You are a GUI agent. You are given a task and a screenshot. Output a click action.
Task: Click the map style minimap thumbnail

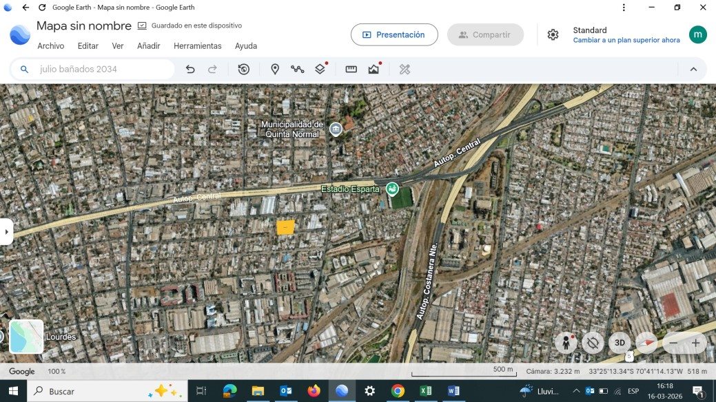(26, 337)
